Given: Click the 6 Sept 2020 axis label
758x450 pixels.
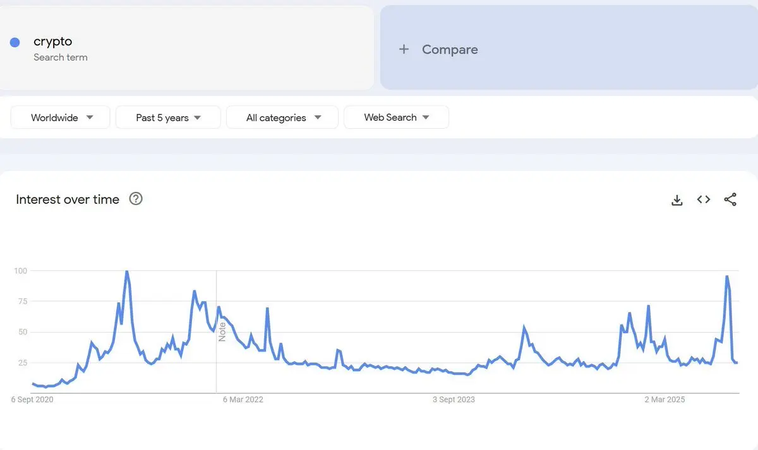Looking at the screenshot, I should point(32,400).
